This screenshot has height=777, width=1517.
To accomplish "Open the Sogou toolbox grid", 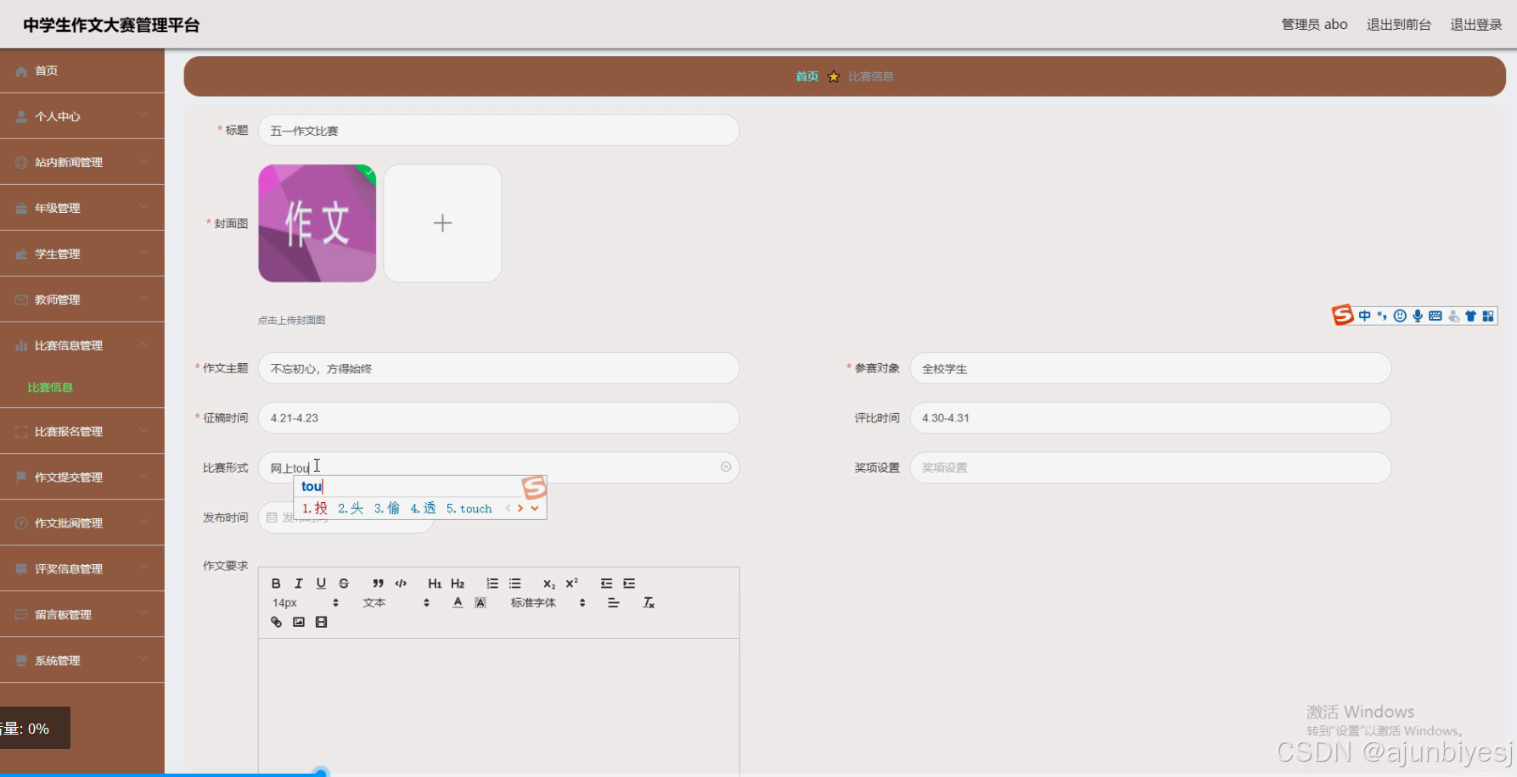I will (x=1488, y=316).
